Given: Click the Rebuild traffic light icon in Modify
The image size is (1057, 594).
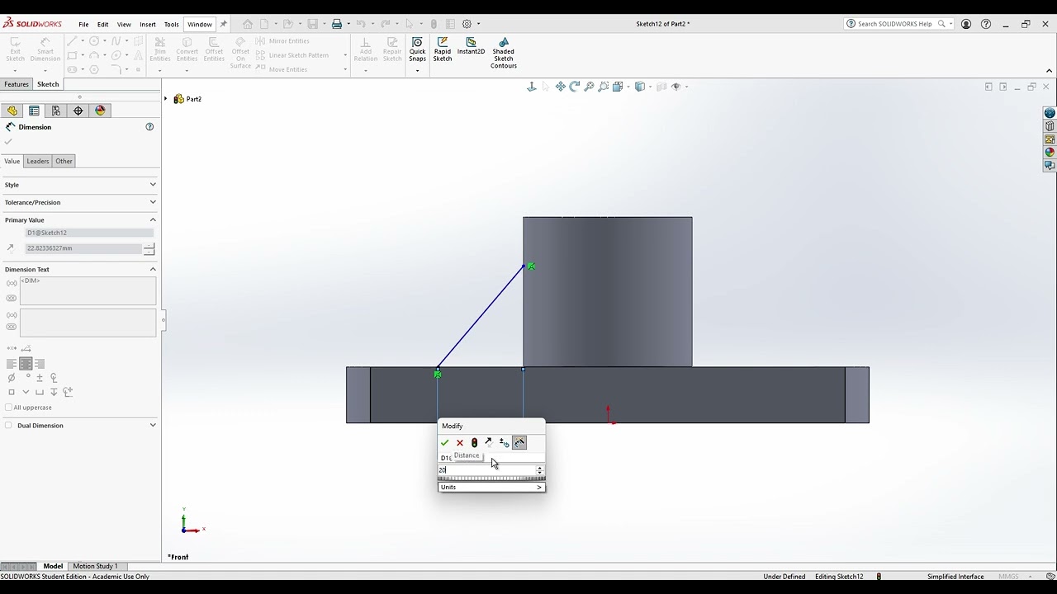Looking at the screenshot, I should [474, 443].
